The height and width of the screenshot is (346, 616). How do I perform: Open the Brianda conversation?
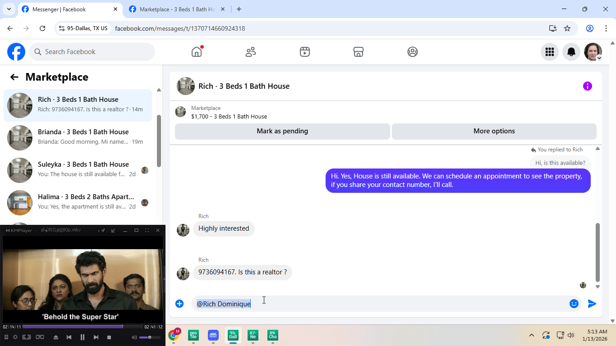coord(78,138)
